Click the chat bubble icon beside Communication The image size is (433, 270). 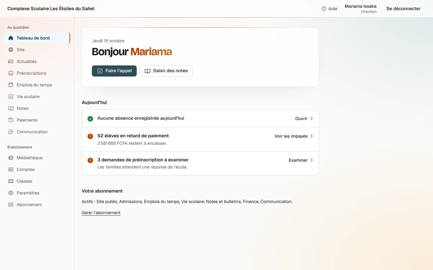click(11, 132)
